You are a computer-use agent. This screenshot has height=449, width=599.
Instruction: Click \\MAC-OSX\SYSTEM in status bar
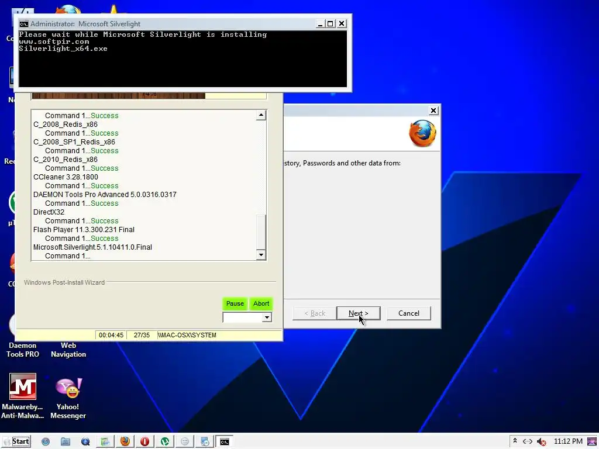click(x=187, y=335)
